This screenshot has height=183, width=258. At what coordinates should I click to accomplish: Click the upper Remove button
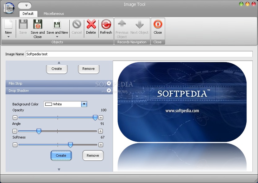pos(89,69)
